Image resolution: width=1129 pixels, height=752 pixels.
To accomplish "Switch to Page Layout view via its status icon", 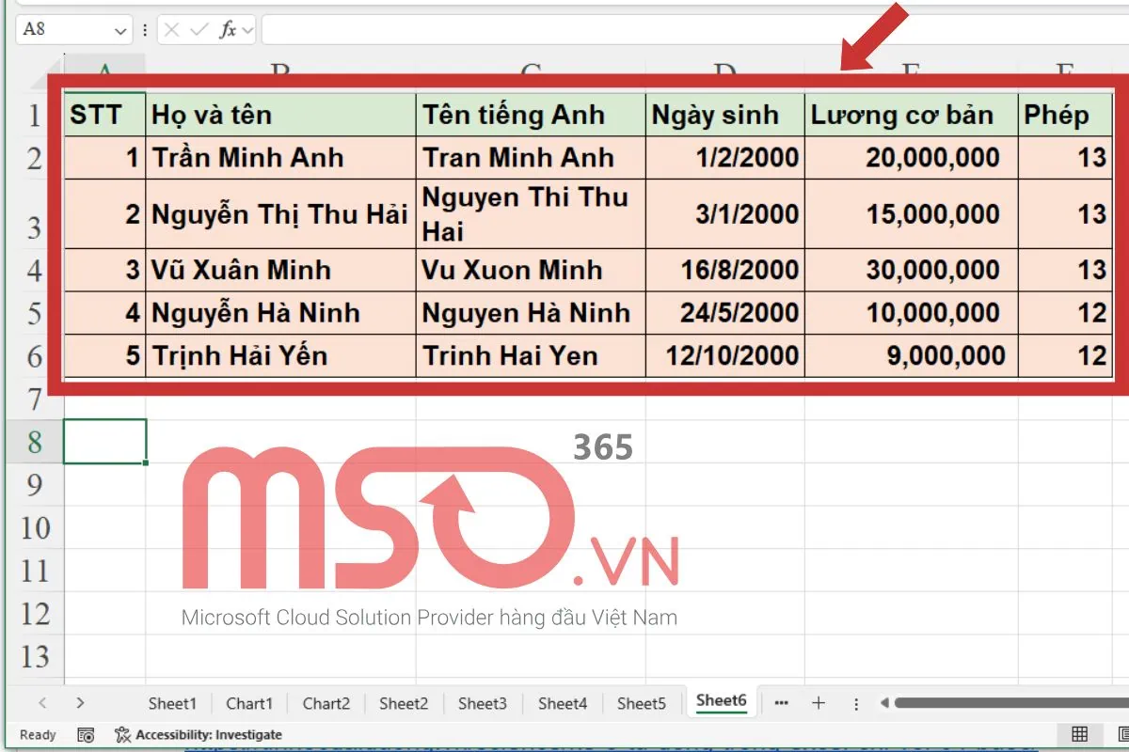I will [x=1121, y=734].
